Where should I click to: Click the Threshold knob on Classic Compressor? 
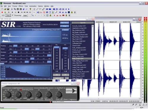(8, 94)
